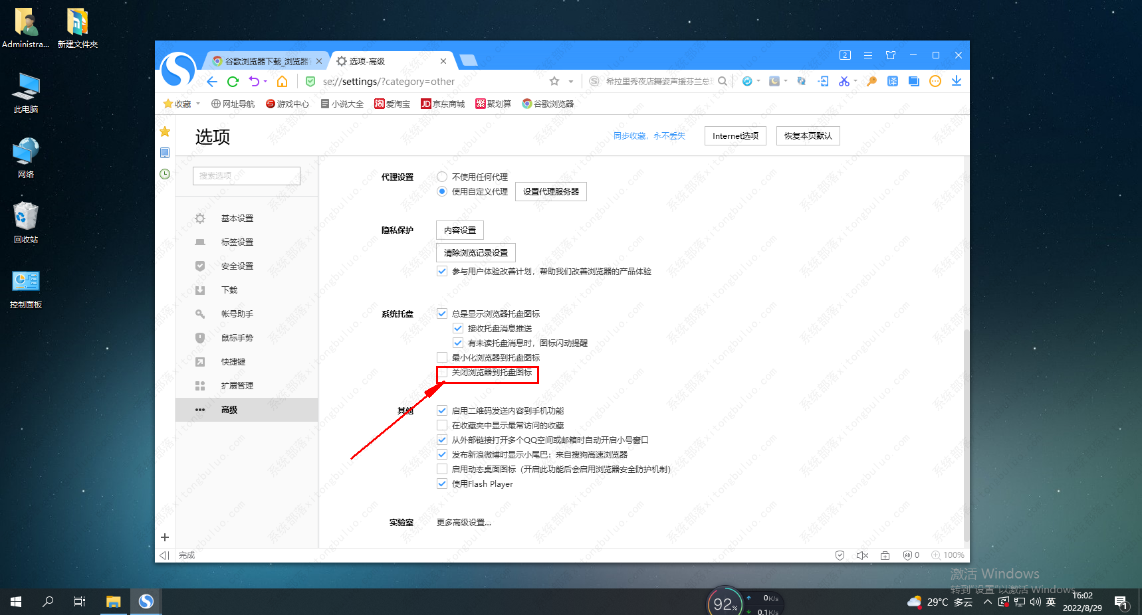Go back with the blue arrow

(x=211, y=82)
